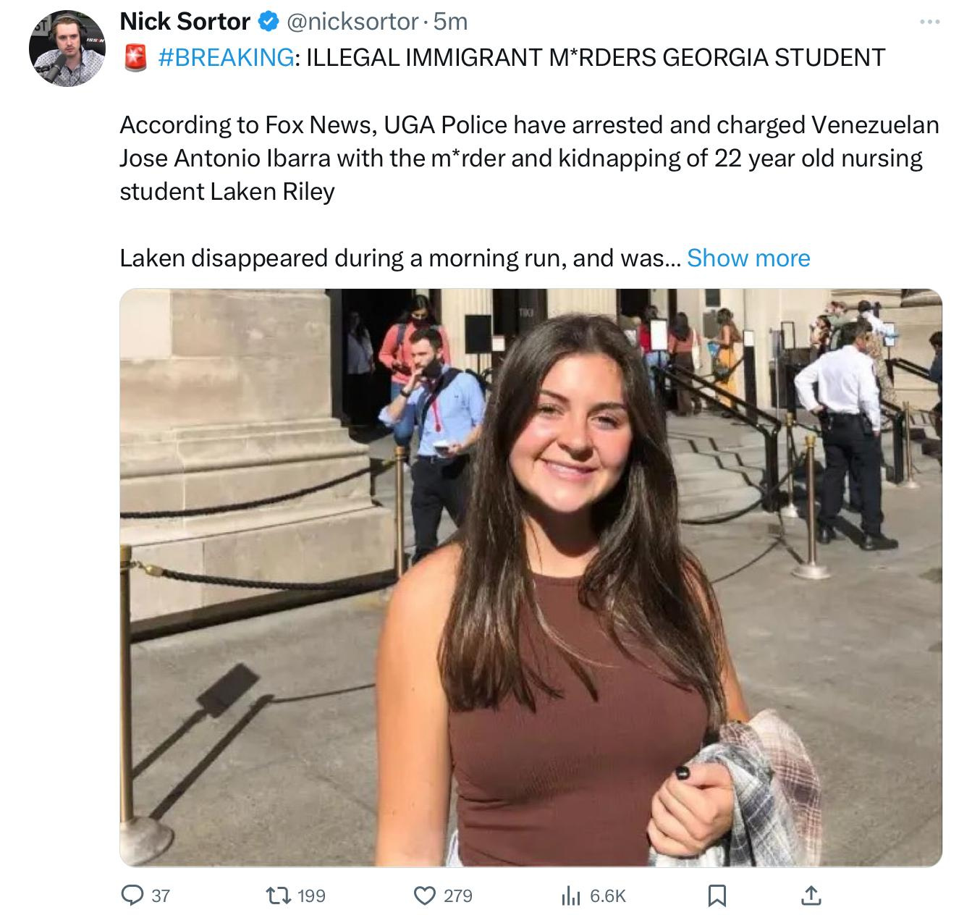Bookmark this tweet
Viewport: 972px width, 923px height.
[717, 896]
